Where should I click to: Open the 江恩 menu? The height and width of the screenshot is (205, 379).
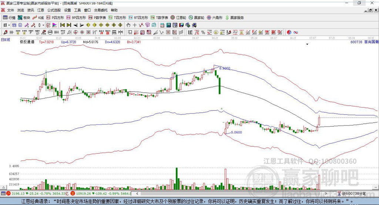41,10
